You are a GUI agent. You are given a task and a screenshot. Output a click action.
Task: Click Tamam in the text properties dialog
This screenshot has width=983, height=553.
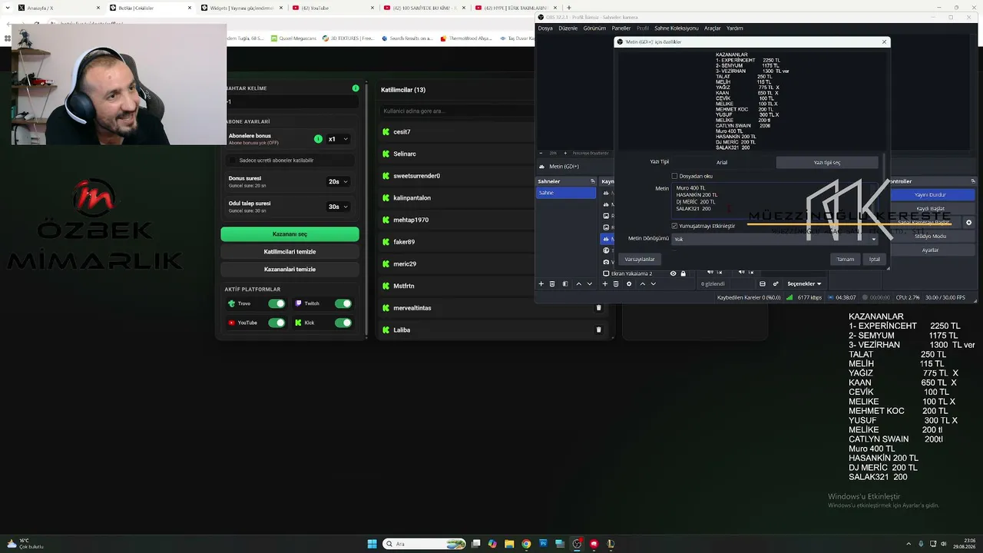point(846,259)
